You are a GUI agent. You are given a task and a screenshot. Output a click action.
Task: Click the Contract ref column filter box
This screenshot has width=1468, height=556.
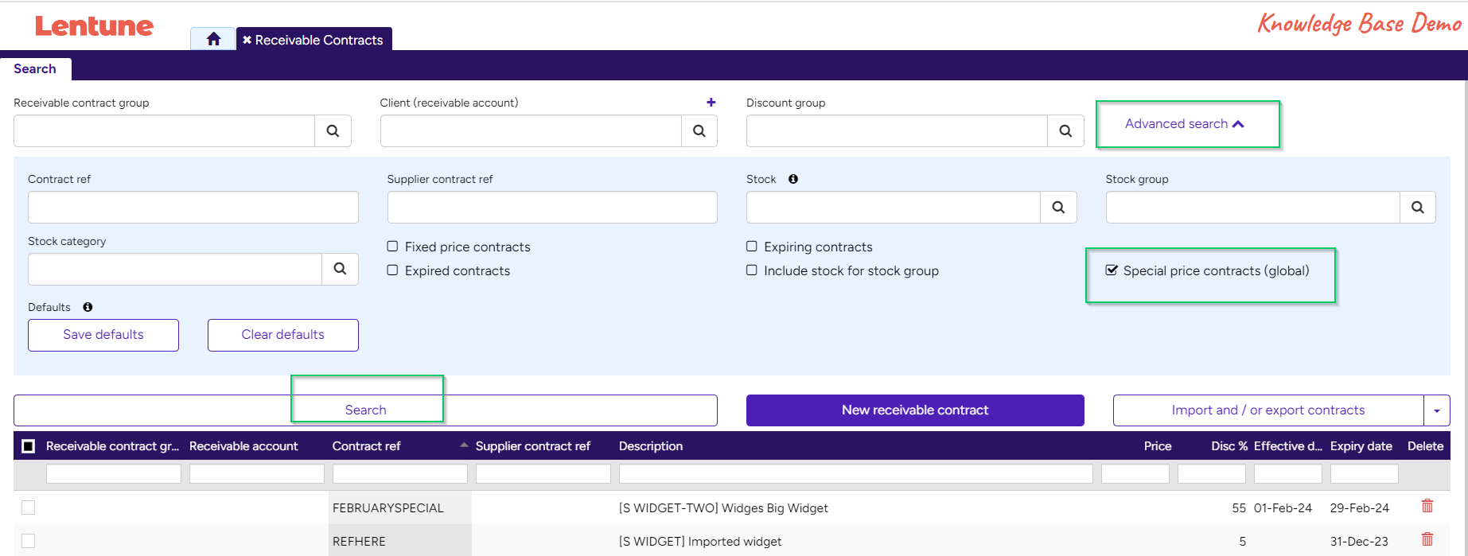(399, 474)
